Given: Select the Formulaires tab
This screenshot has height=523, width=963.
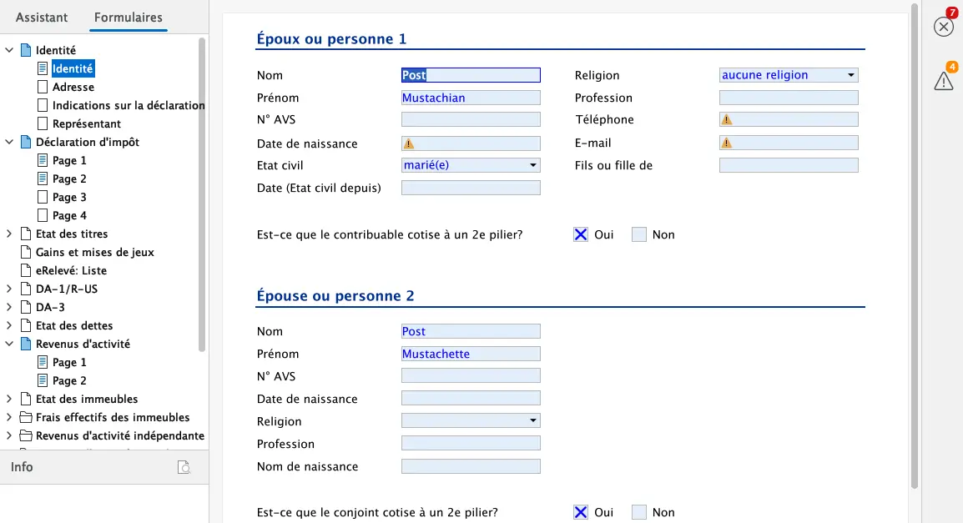Looking at the screenshot, I should 127,17.
